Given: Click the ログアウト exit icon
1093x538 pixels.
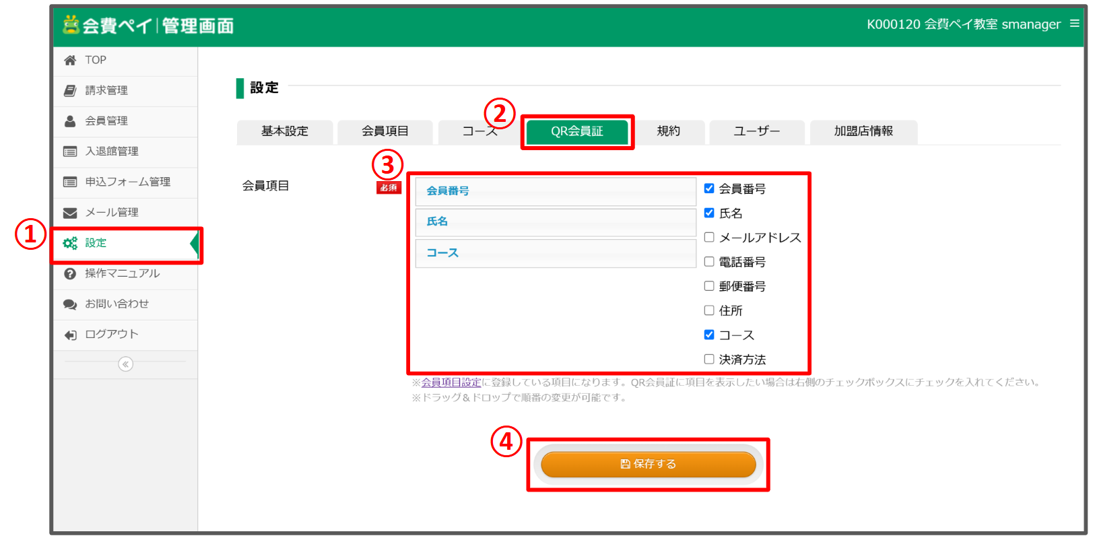Looking at the screenshot, I should 70,335.
